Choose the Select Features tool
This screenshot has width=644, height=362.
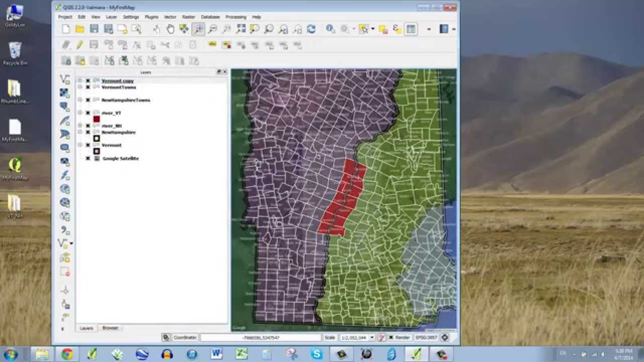363,29
